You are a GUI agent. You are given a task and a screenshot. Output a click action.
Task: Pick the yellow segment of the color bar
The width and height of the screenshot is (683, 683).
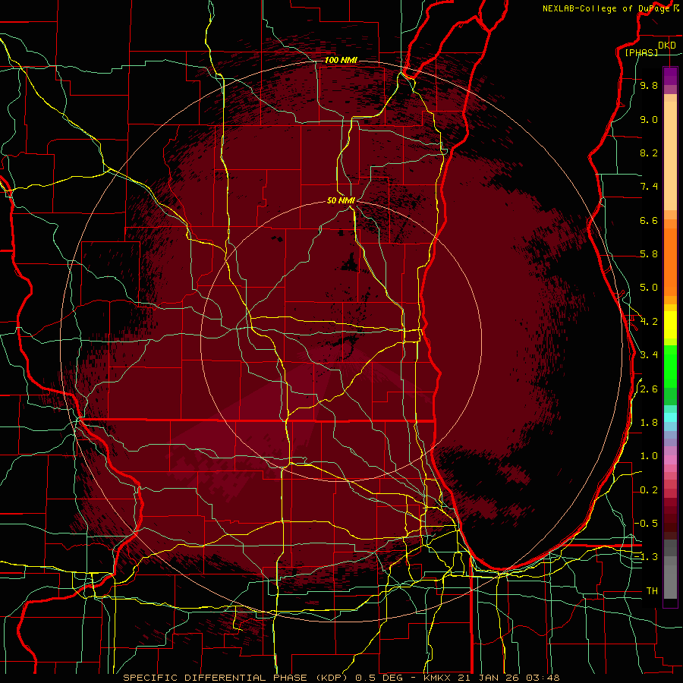[x=670, y=325]
